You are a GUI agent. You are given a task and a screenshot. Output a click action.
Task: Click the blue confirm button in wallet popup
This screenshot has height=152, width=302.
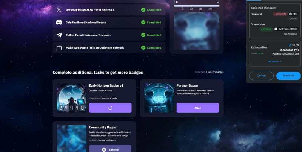(x=288, y=76)
